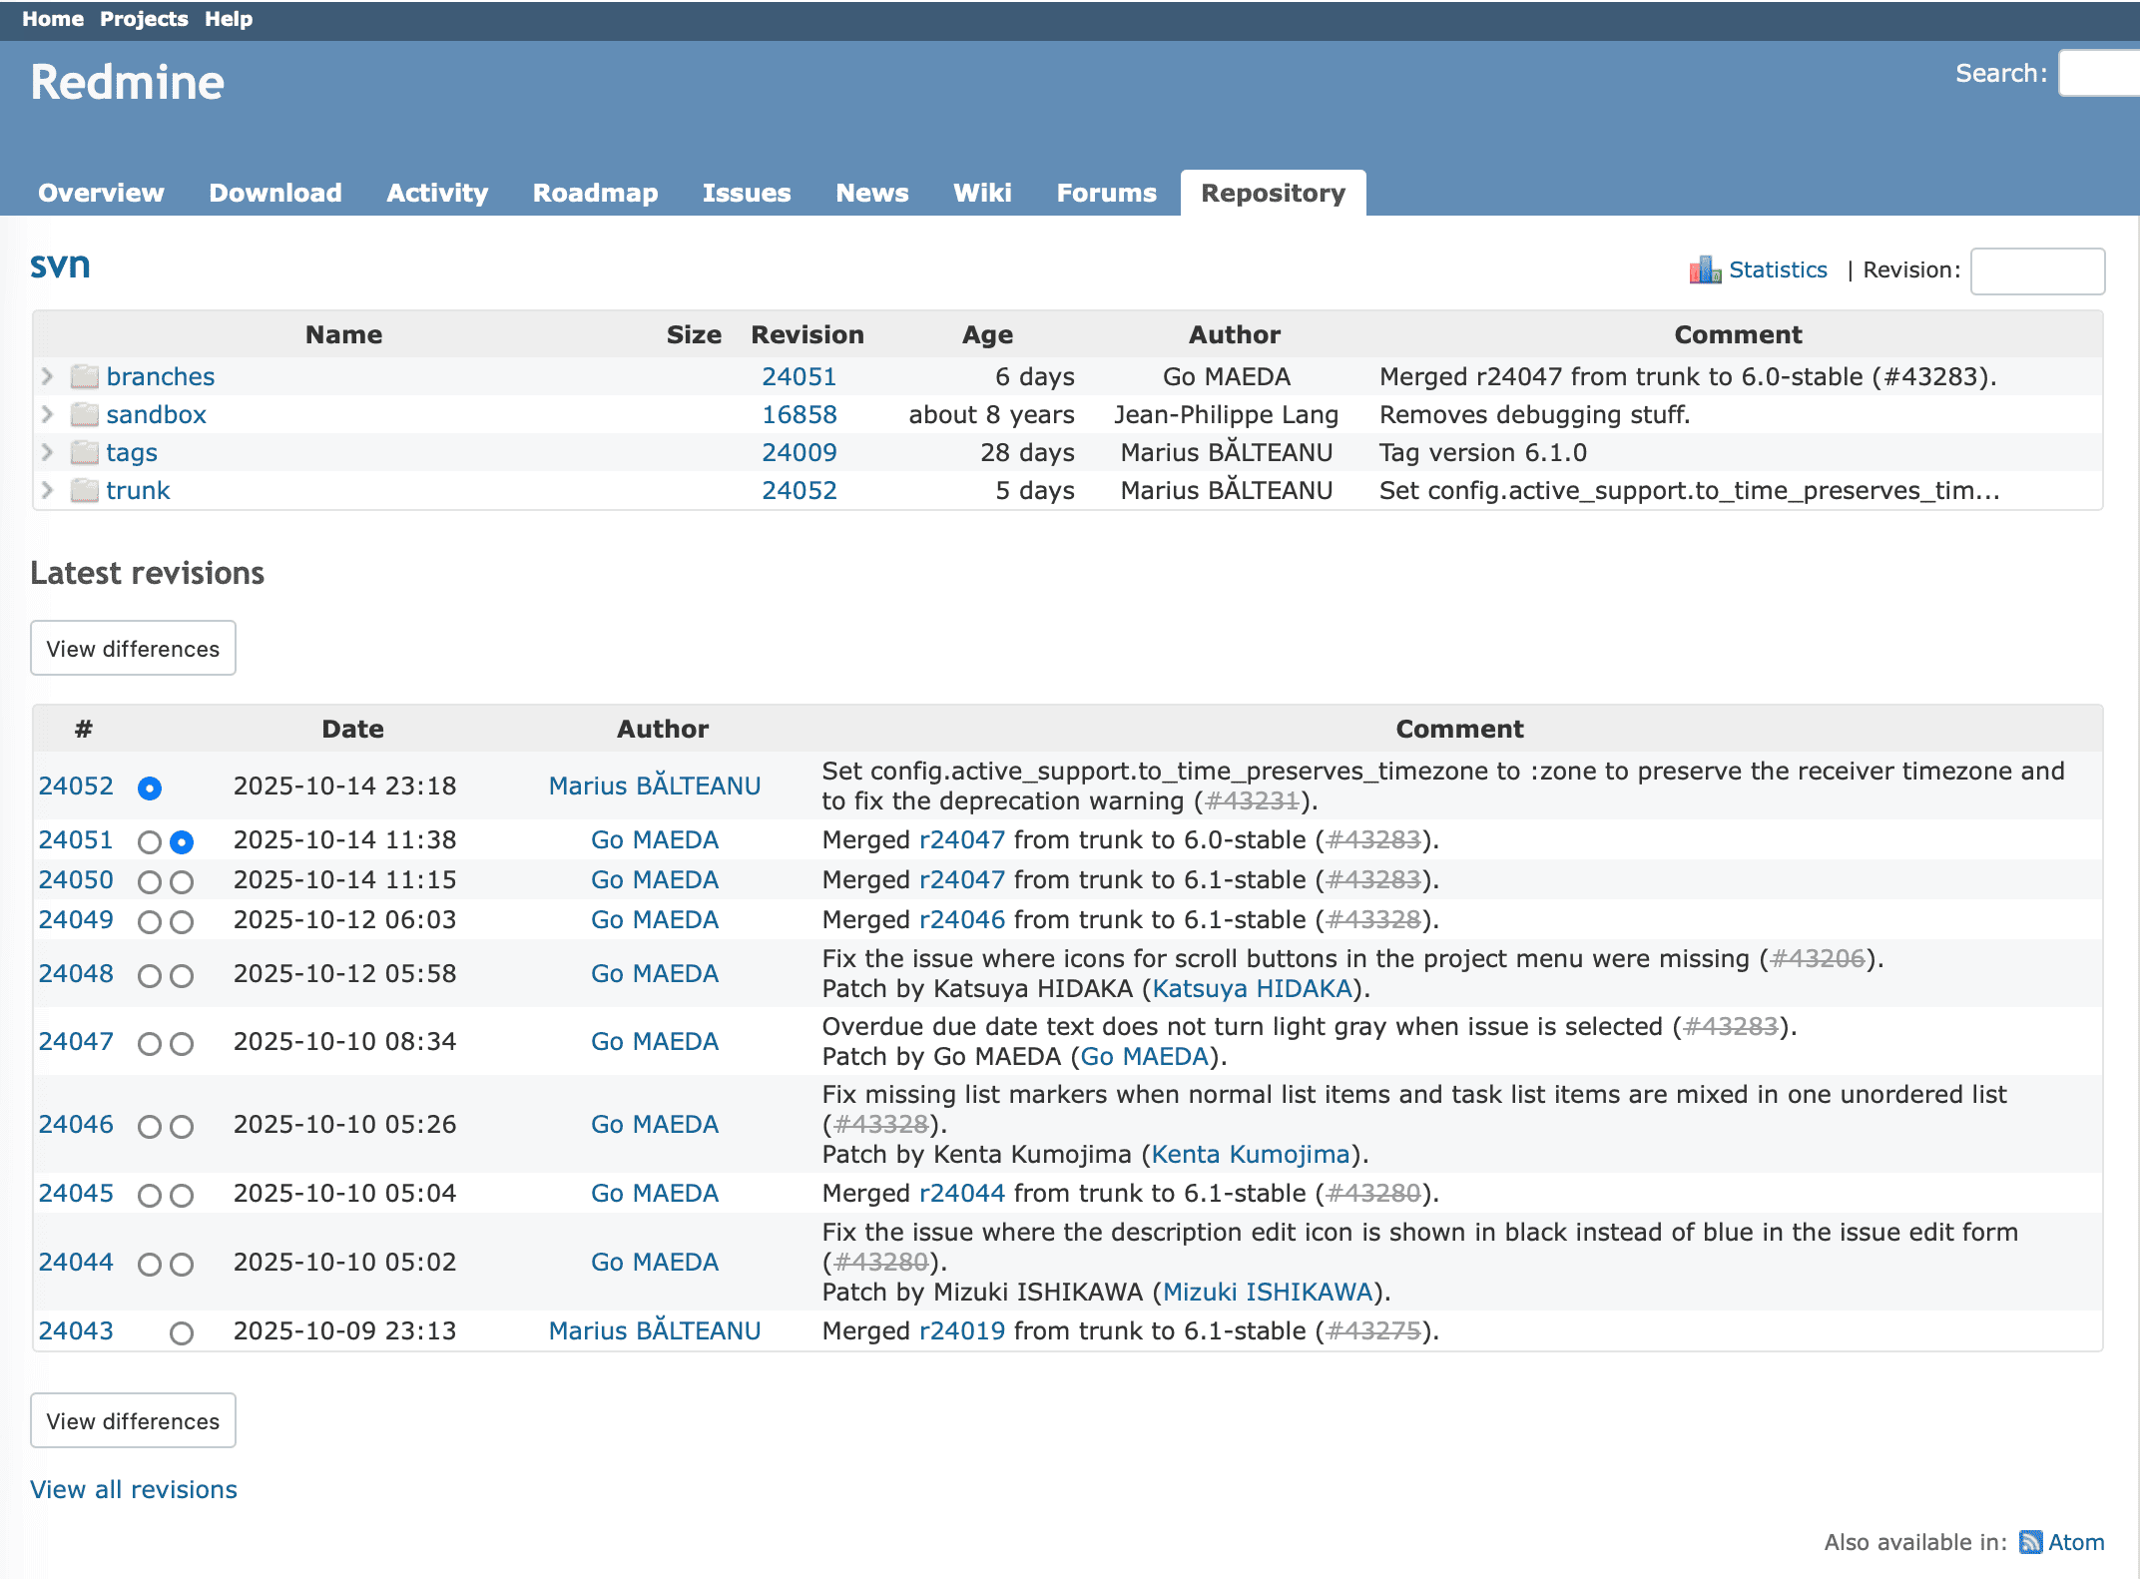The width and height of the screenshot is (2140, 1579).
Task: Open revision r24047 link
Action: 960,839
